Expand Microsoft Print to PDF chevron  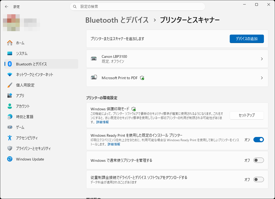262,78
